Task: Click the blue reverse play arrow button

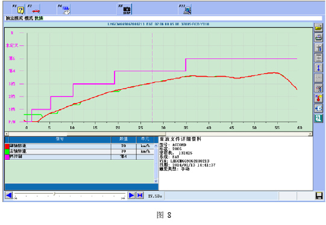Action: (x=8, y=195)
